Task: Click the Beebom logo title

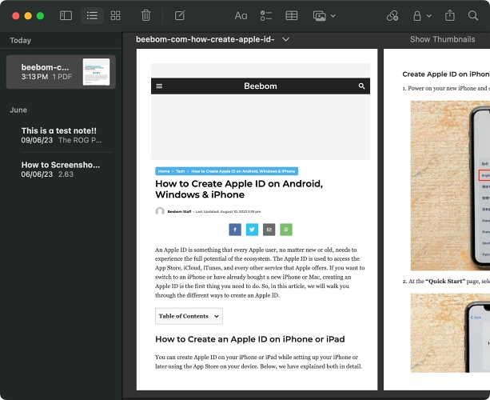Action: [261, 86]
